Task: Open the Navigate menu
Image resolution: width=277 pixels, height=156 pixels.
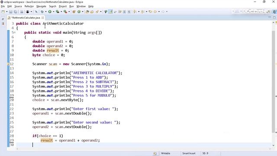Action: 41,6
